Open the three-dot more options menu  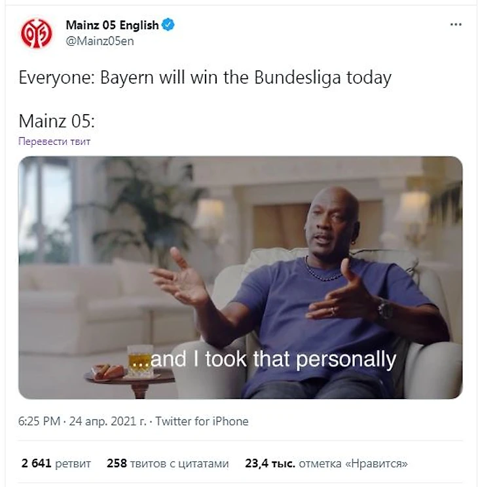pos(456,24)
